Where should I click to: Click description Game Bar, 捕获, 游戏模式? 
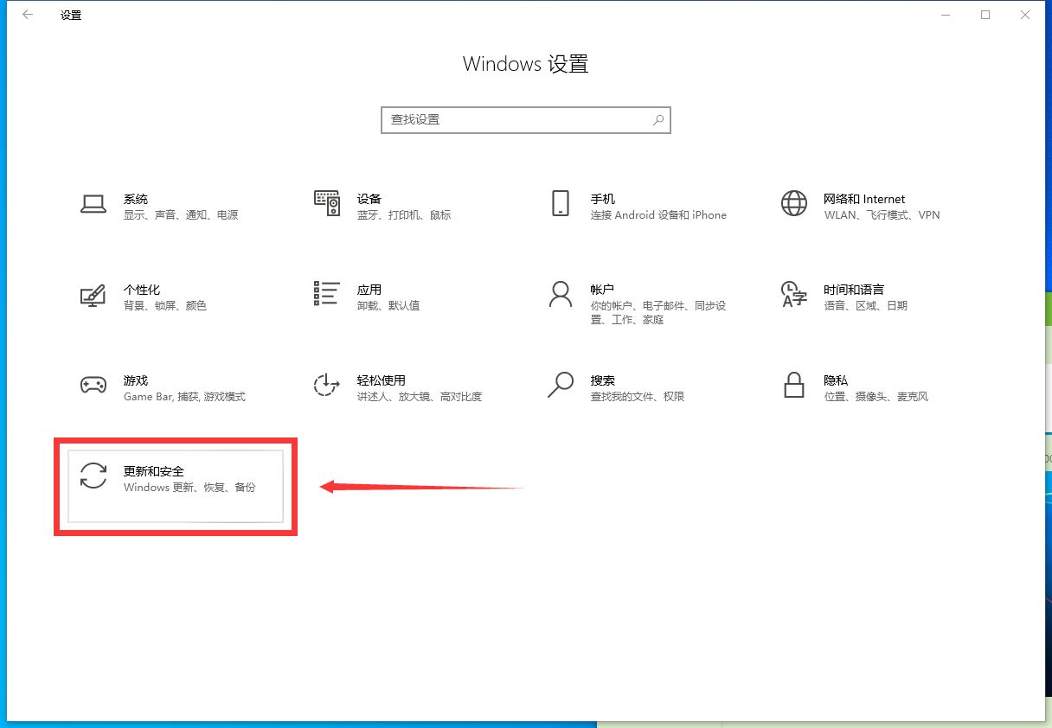pyautogui.click(x=184, y=397)
